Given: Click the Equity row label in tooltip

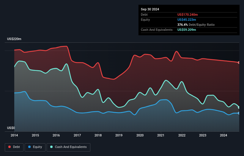Looking at the screenshot, I should pyautogui.click(x=145, y=20).
